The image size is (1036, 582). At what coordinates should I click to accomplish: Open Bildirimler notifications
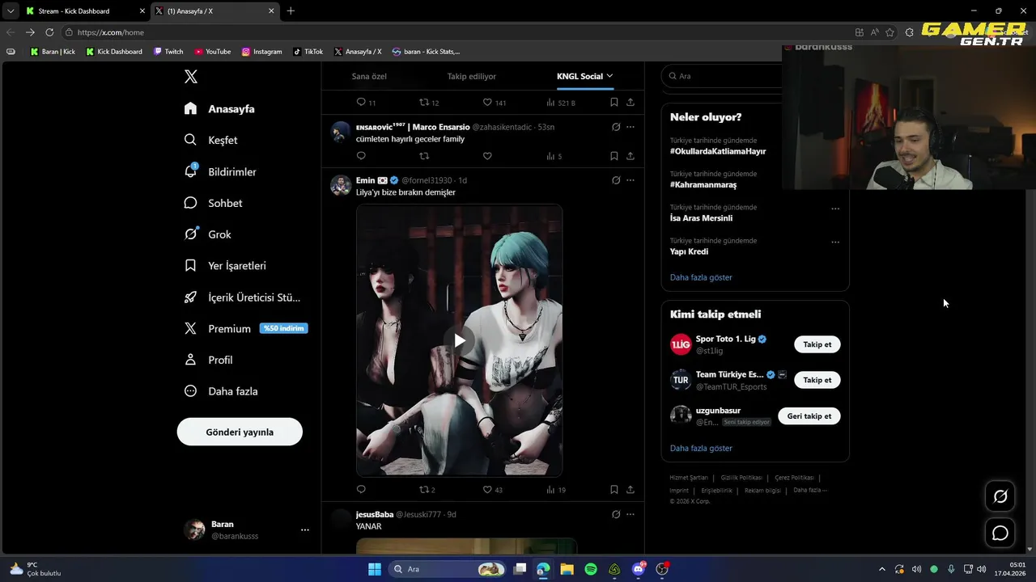pos(220,171)
